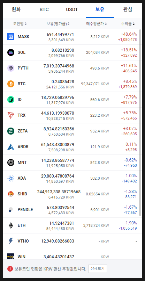The width and height of the screenshot is (145, 281).
Task: Switch to the USDT tab
Action: 72,9
